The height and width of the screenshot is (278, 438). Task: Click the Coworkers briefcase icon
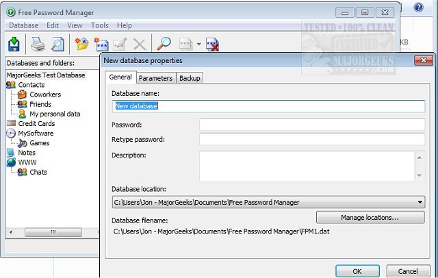click(22, 94)
